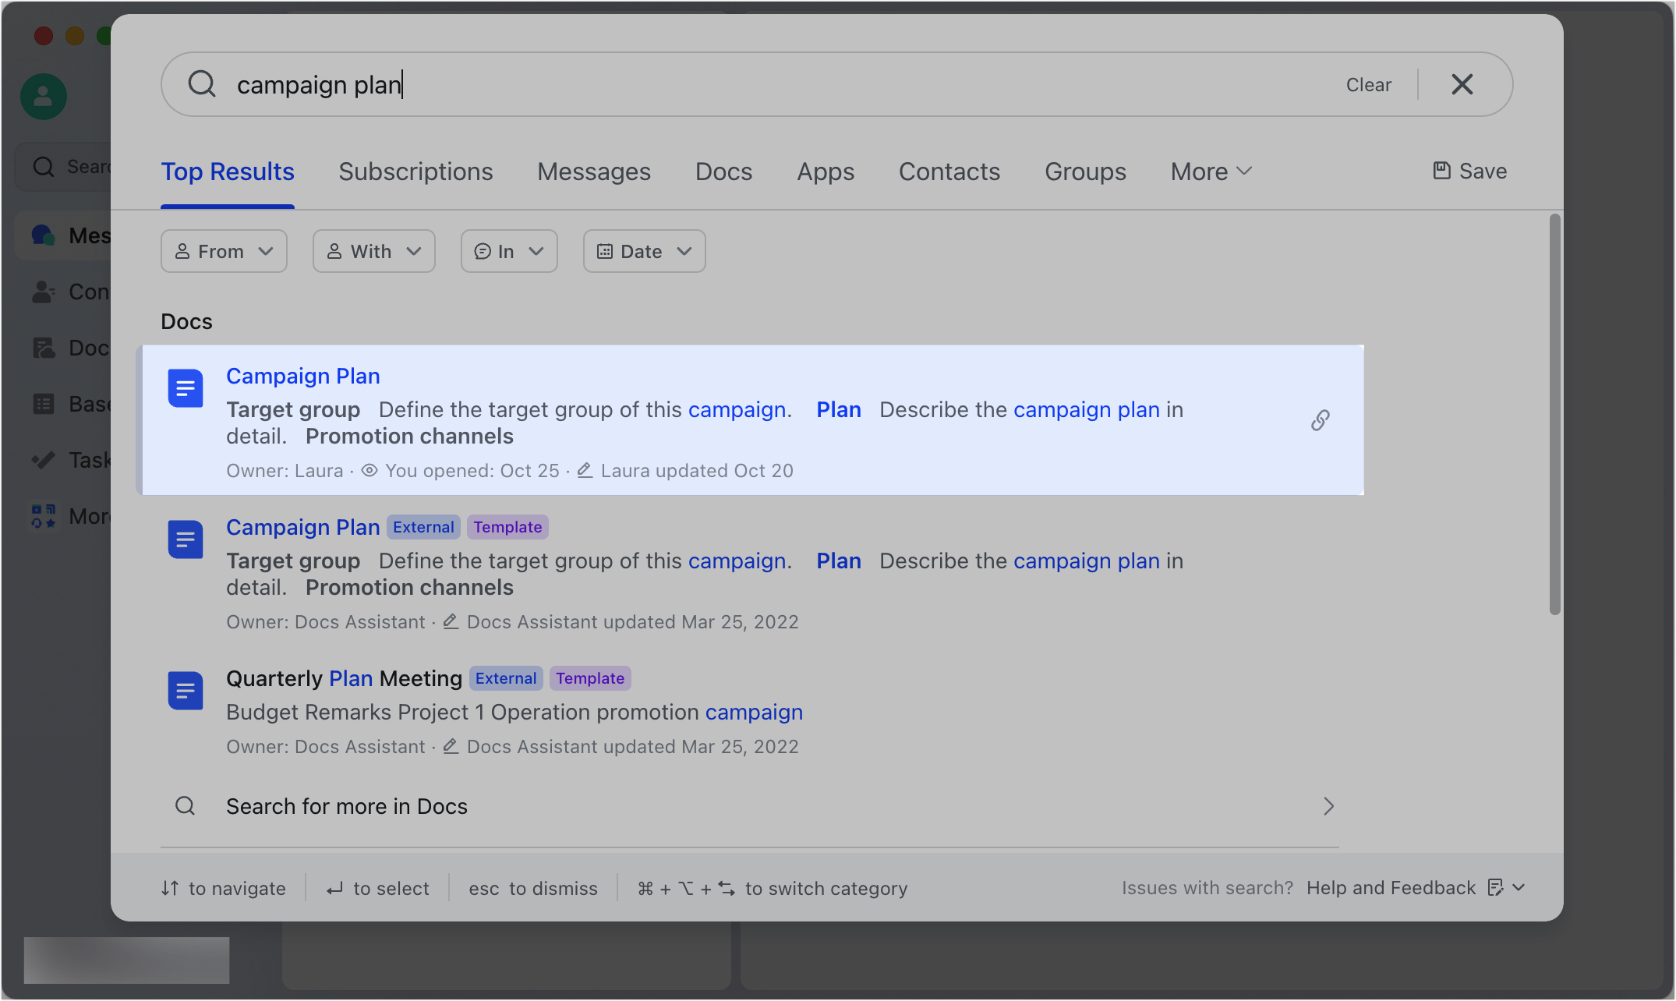The image size is (1676, 1001).
Task: Open Tasks from the sidebar
Action: pos(44,460)
